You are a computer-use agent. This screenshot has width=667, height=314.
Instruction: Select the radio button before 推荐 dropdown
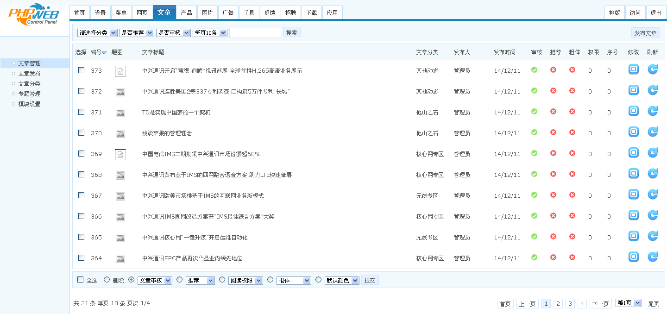click(180, 280)
